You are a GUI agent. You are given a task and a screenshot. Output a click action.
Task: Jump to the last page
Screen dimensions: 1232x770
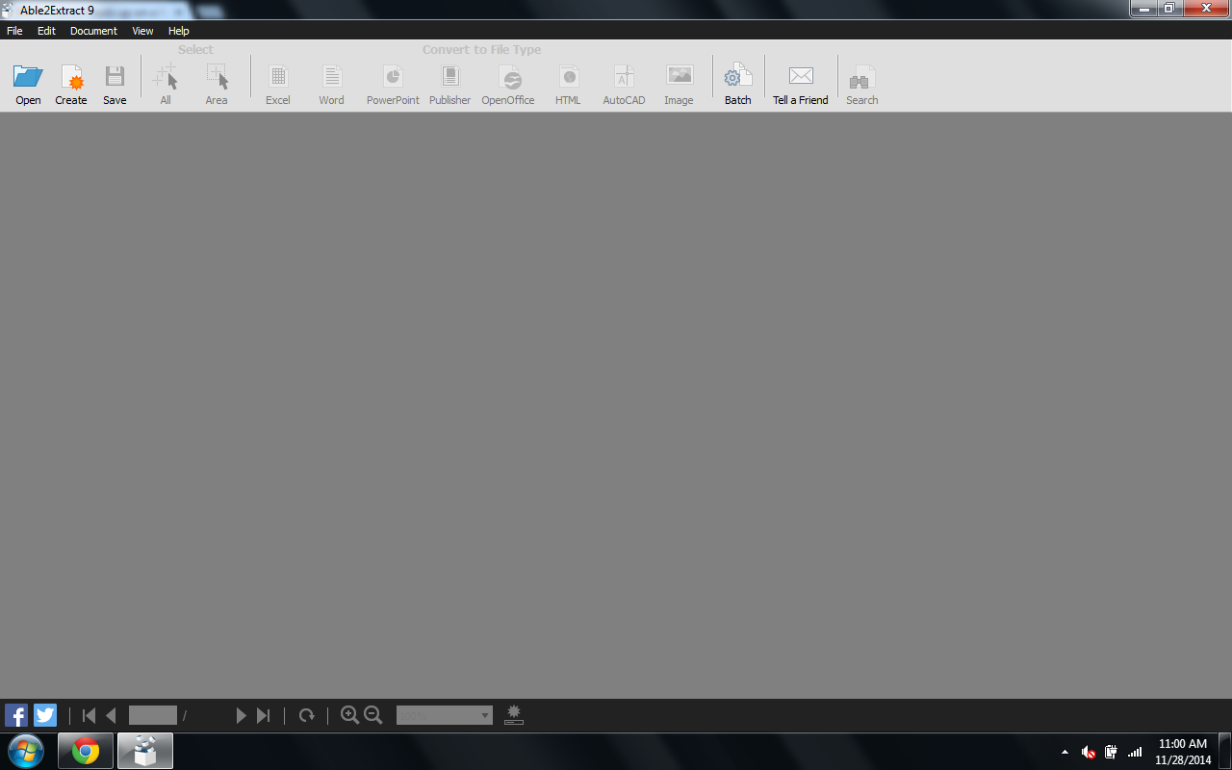pyautogui.click(x=263, y=715)
